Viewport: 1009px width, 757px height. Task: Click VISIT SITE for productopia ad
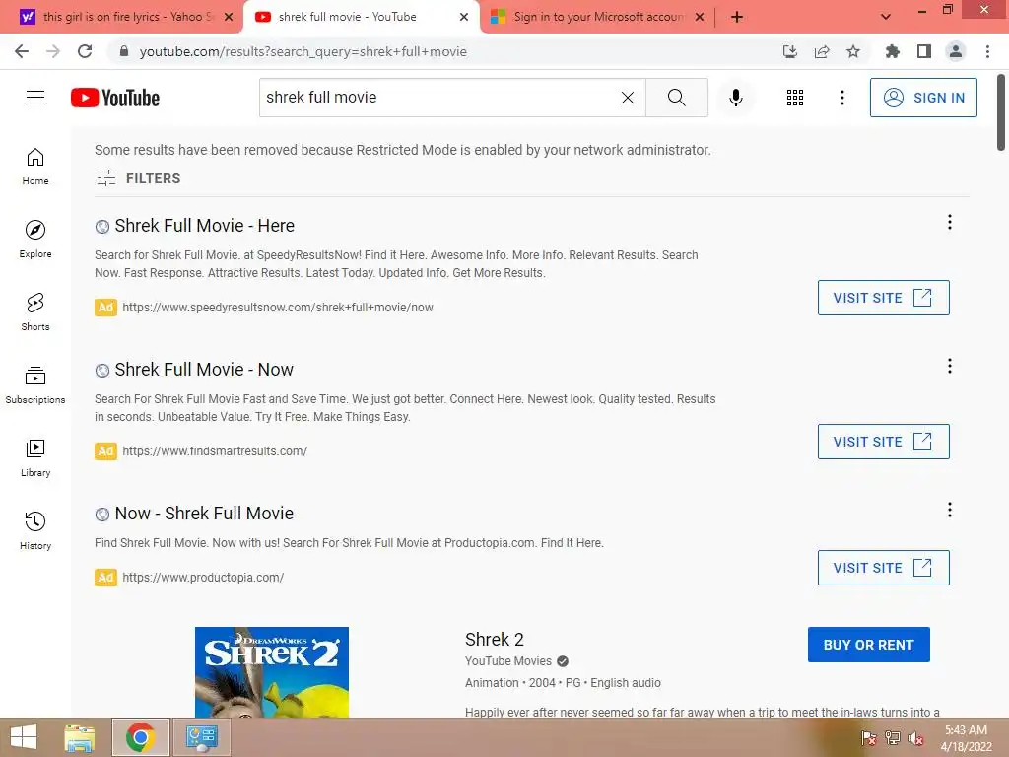click(883, 568)
